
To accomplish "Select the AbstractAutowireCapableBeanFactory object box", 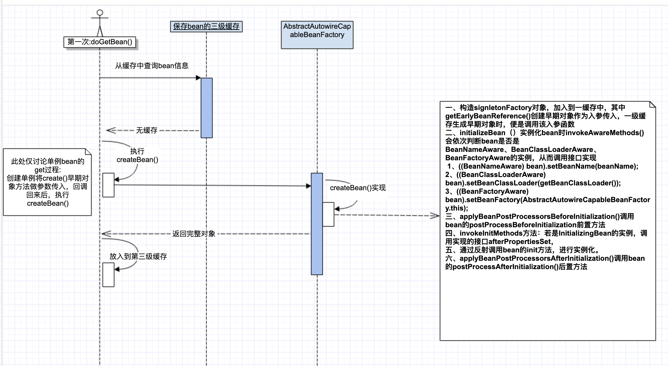I will (317, 34).
